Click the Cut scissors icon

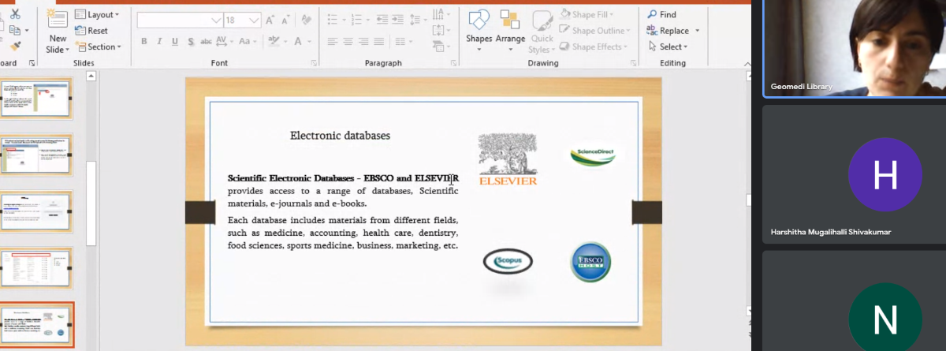coord(16,14)
